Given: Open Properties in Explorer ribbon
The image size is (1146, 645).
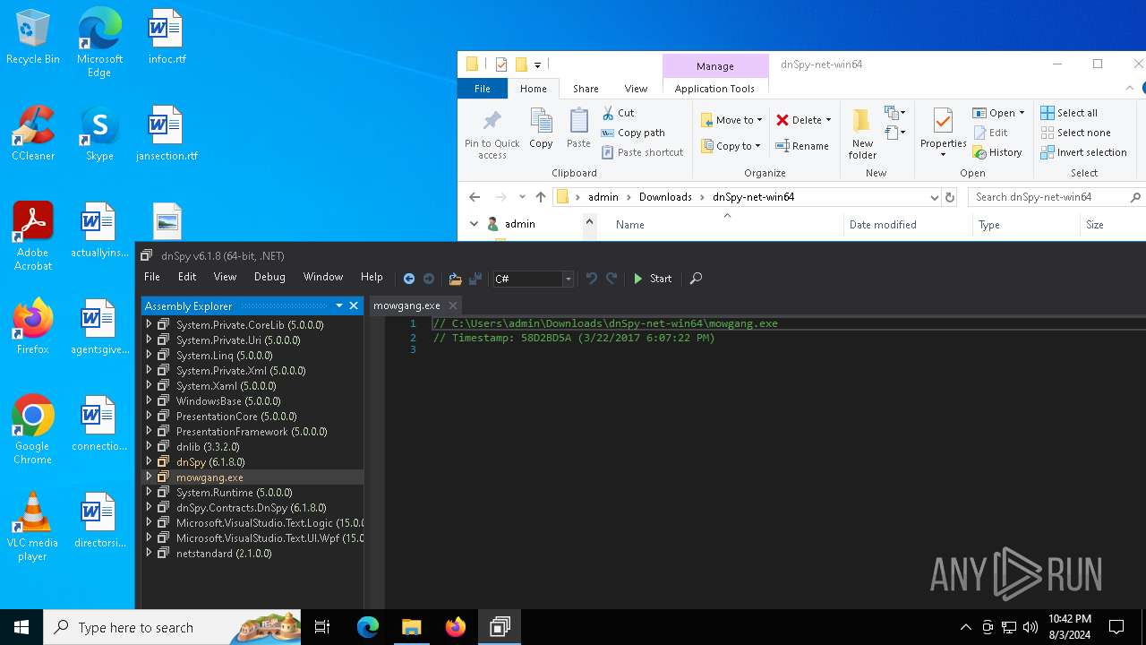Looking at the screenshot, I should [943, 134].
